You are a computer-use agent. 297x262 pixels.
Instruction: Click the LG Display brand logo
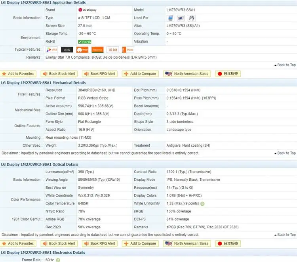click(x=89, y=10)
